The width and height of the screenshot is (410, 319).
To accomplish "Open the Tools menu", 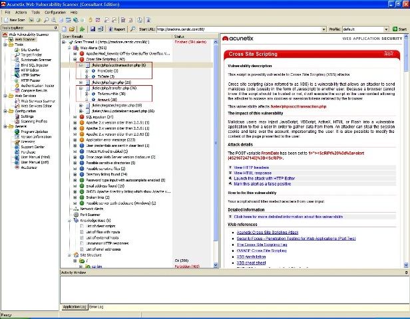I will tap(35, 12).
